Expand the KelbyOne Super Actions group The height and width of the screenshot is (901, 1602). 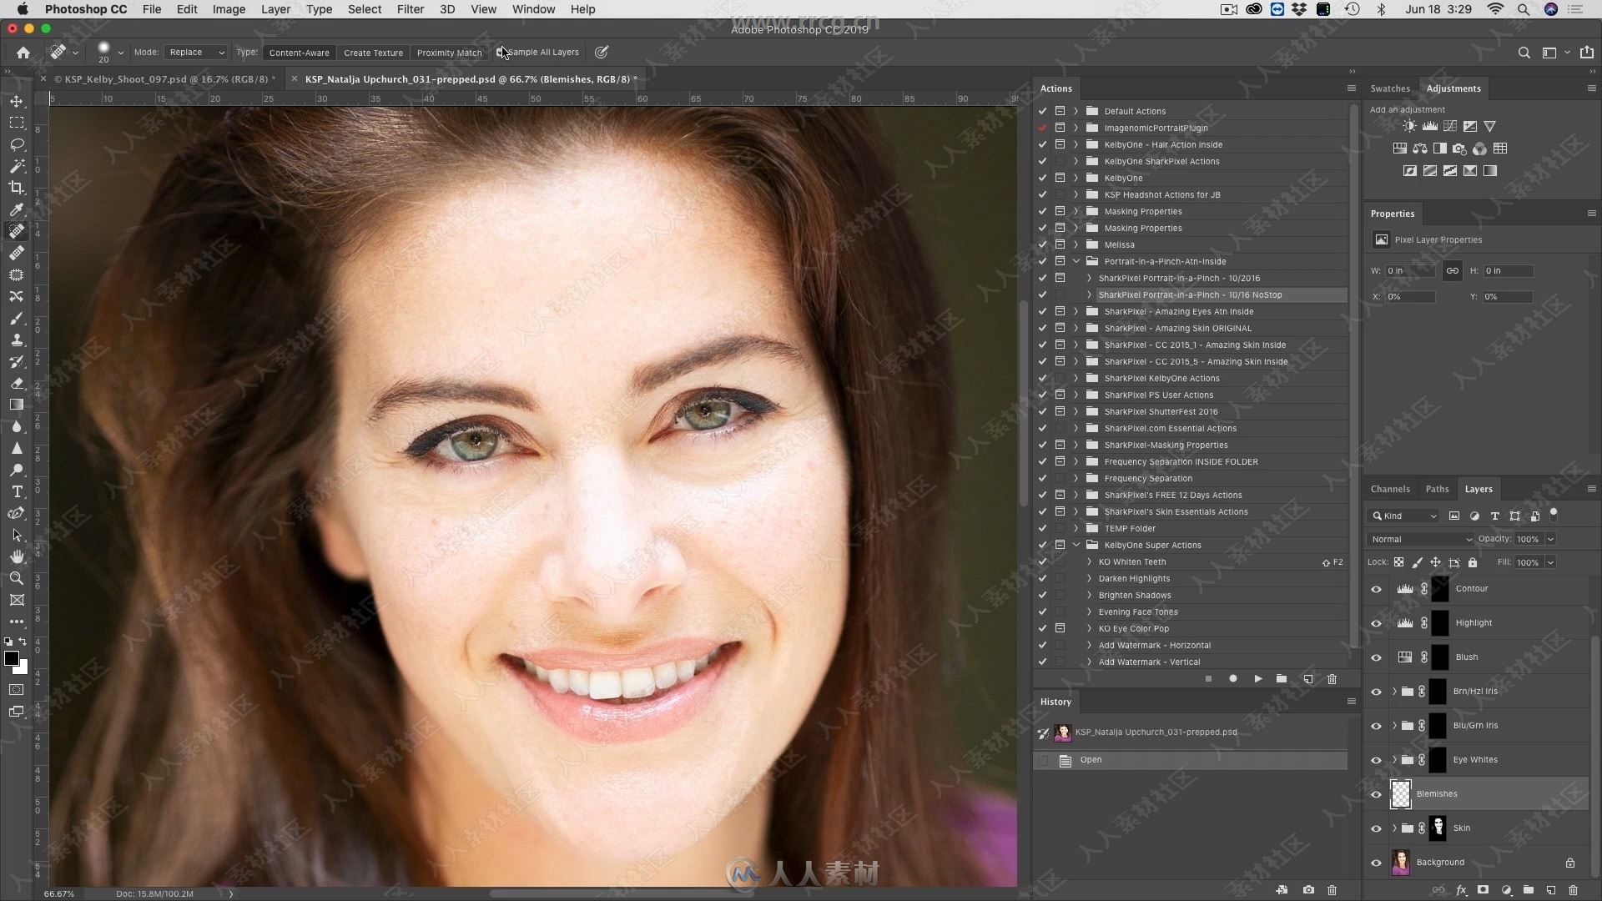tap(1076, 545)
